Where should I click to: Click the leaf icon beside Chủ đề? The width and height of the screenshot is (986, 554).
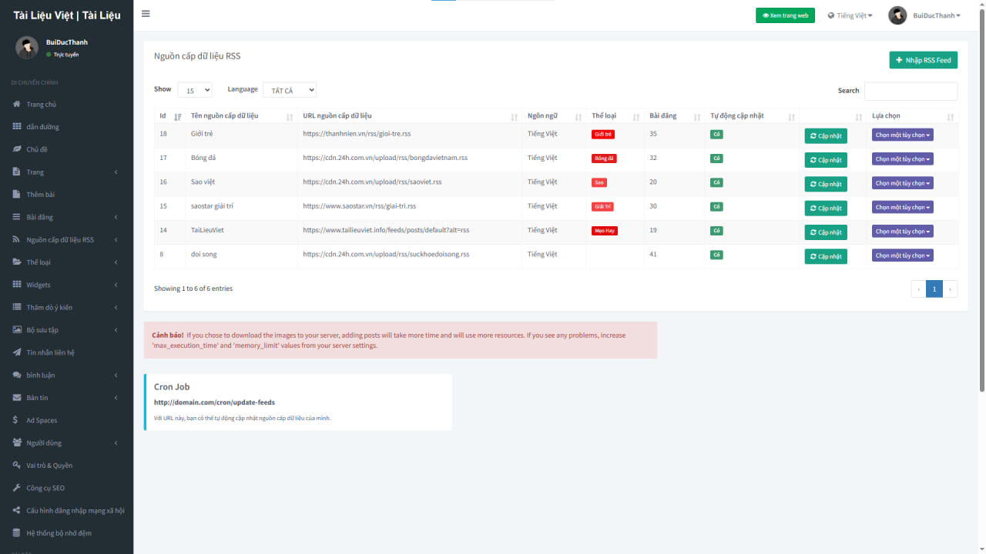[x=17, y=149]
